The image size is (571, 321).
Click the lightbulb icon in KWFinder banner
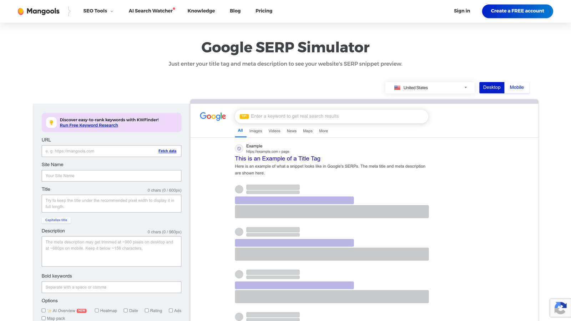click(51, 122)
